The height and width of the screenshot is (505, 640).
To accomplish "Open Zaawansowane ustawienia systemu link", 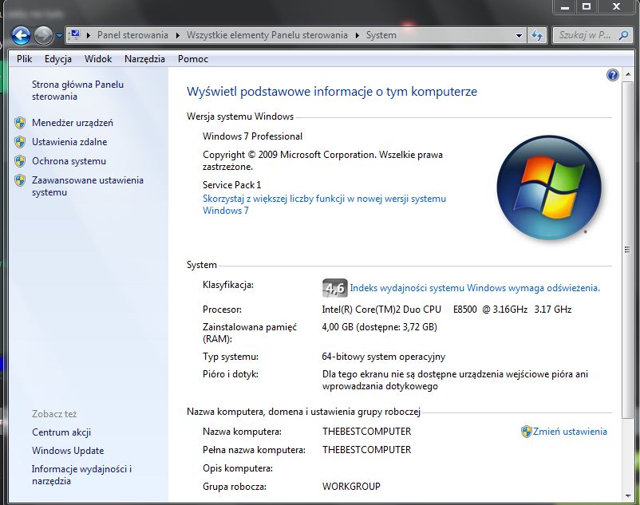I will point(88,187).
